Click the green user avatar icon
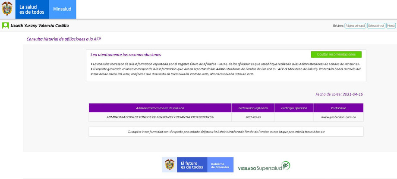This screenshot has height=179, width=397. click(x=6, y=25)
